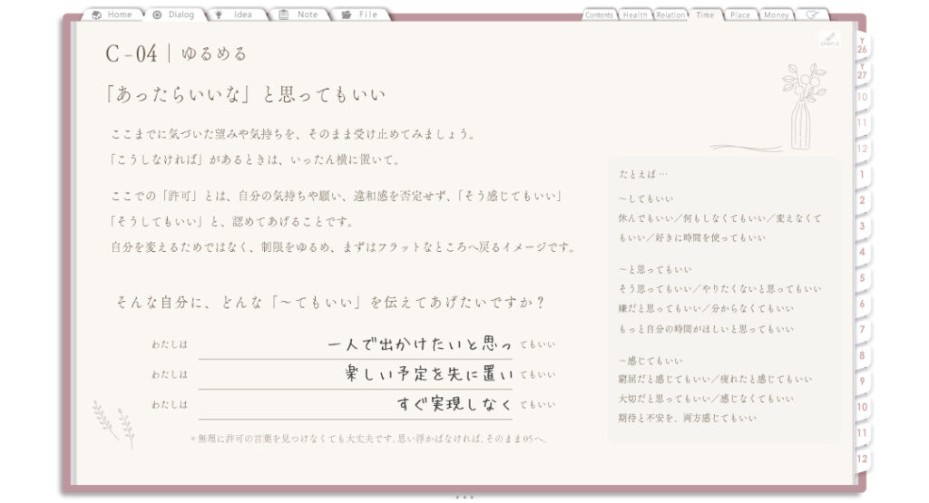Go to the Note tab with clipboard icon
929x503 pixels.
tap(299, 15)
